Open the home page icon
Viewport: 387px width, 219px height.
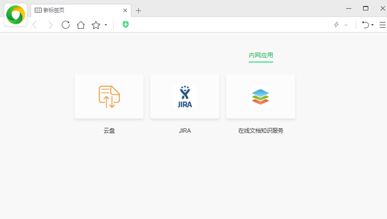[81, 25]
